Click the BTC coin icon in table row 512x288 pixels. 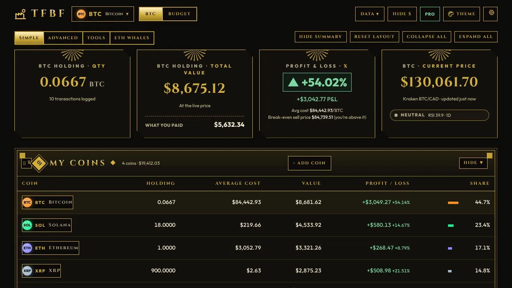(27, 202)
